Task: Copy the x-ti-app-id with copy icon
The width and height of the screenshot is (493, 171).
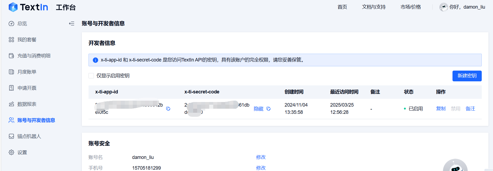Action: tap(168, 109)
